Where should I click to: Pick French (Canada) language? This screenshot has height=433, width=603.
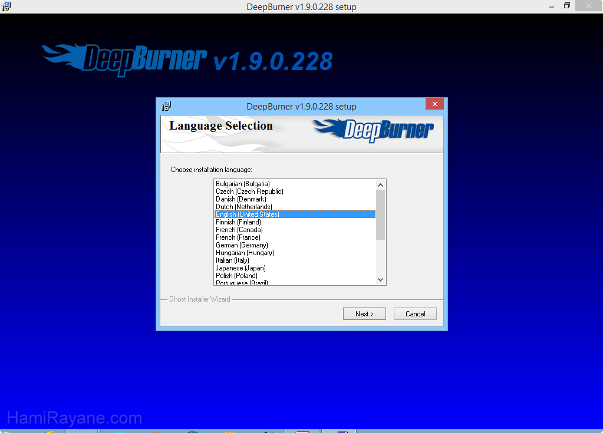pyautogui.click(x=295, y=230)
